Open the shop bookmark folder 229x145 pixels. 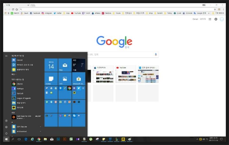pos(149,13)
